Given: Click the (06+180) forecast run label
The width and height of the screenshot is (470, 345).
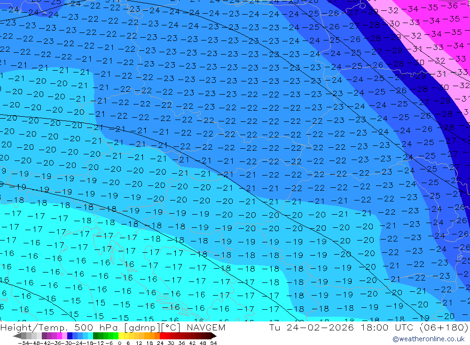Looking at the screenshot, I should pos(444,327).
